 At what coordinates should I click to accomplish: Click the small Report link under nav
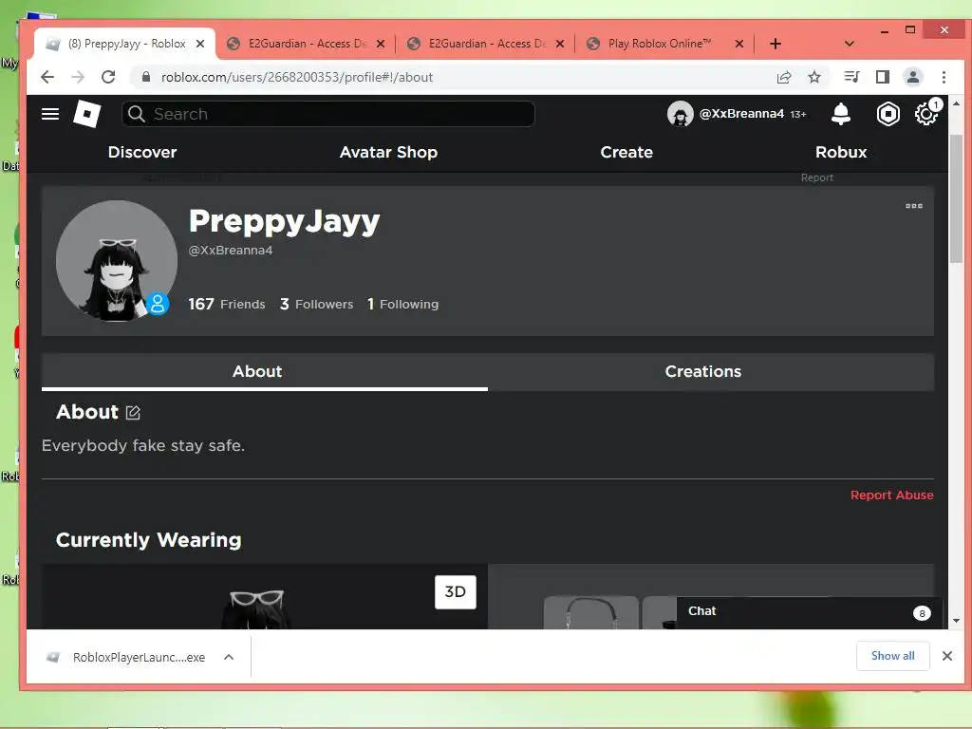816,178
